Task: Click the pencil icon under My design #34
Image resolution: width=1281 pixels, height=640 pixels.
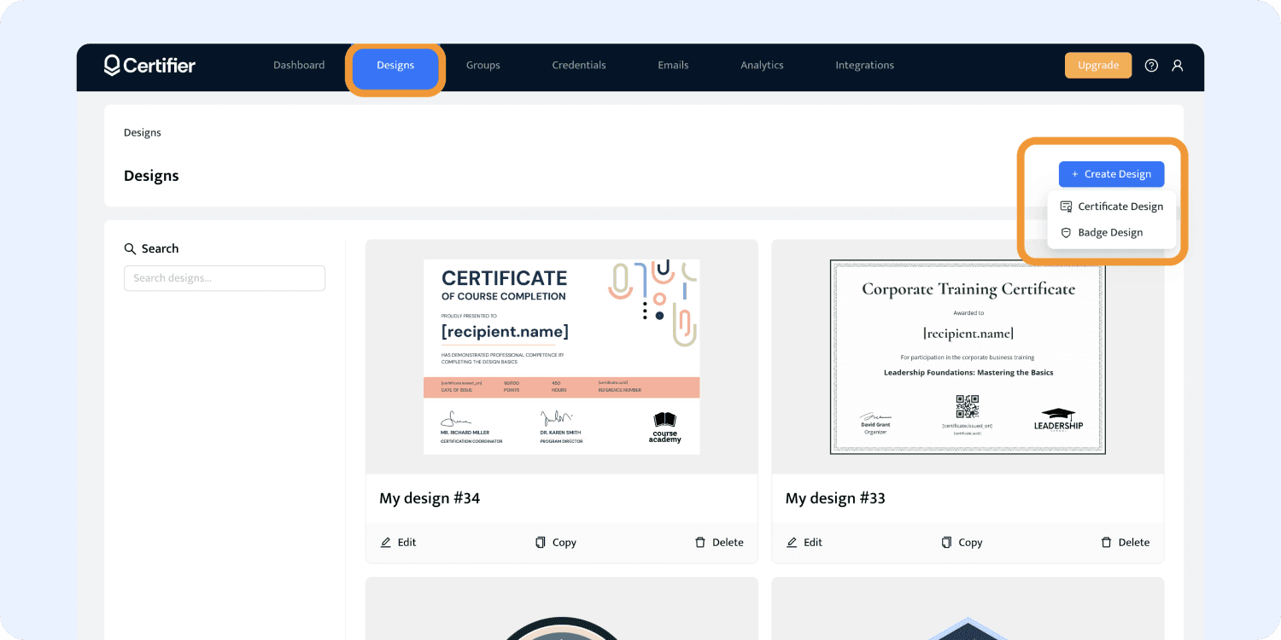Action: coord(386,543)
